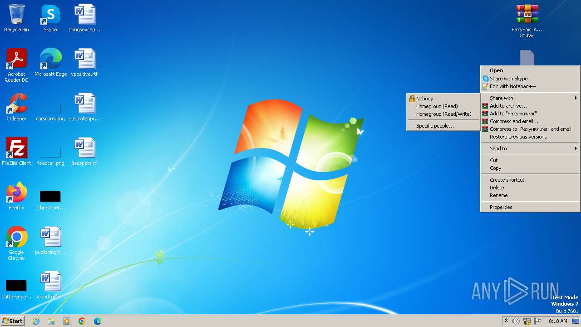Open Properties from the context menu
The width and height of the screenshot is (581, 327).
click(x=530, y=207)
